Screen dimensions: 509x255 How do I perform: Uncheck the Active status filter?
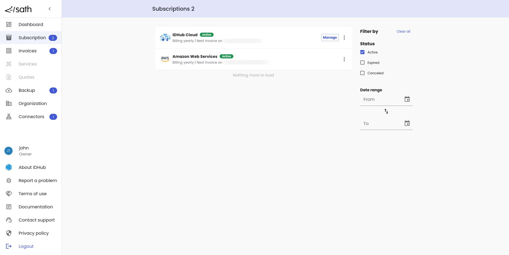[x=362, y=52]
